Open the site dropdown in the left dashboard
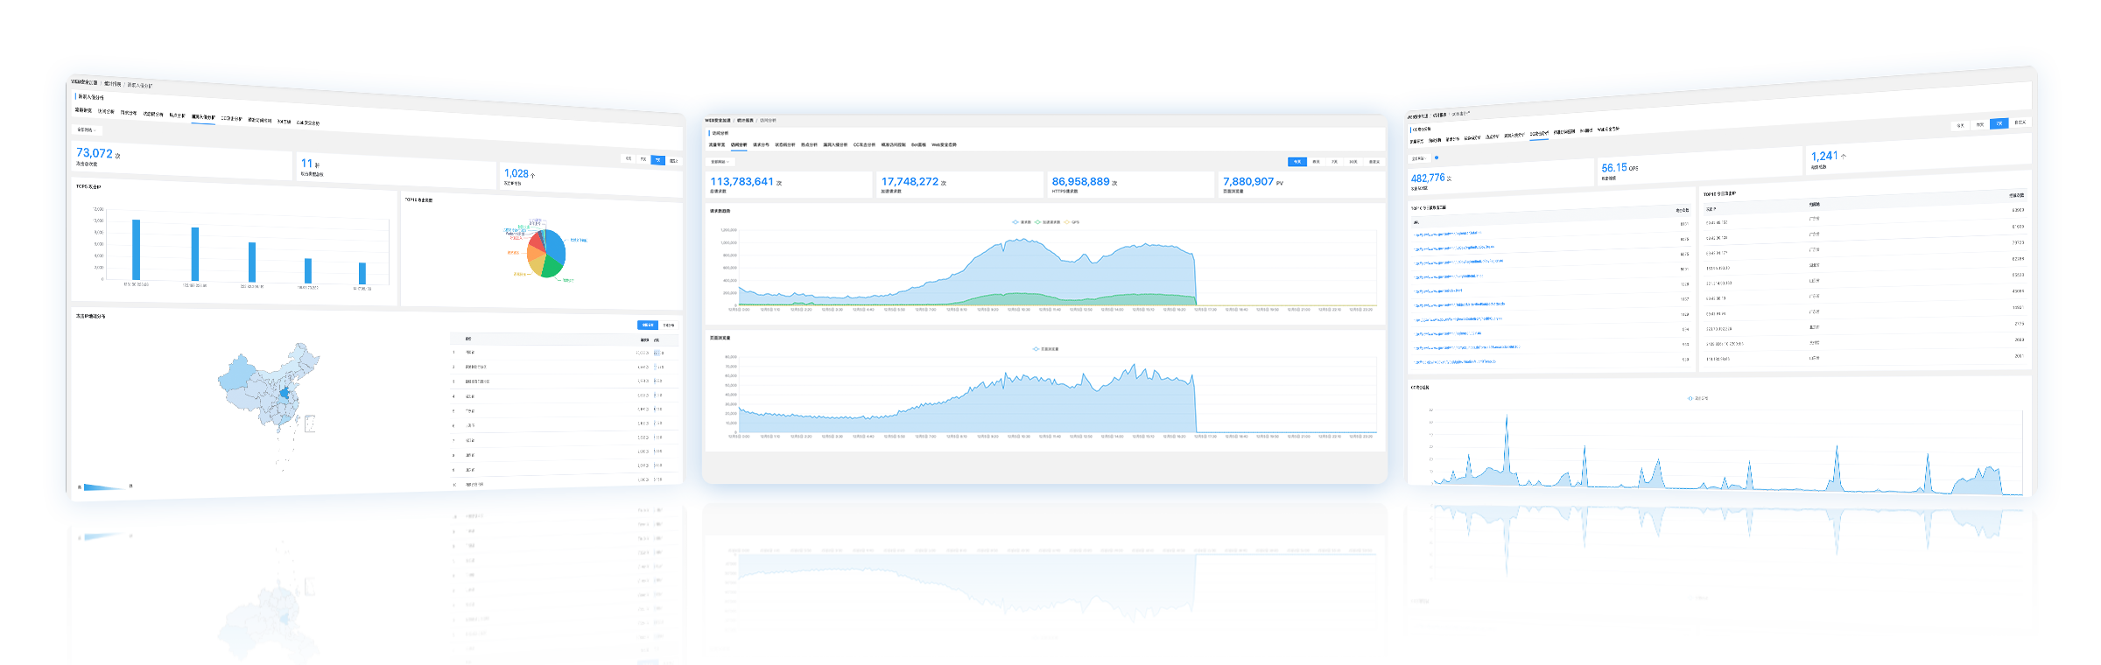The image size is (2101, 665). coord(87,129)
